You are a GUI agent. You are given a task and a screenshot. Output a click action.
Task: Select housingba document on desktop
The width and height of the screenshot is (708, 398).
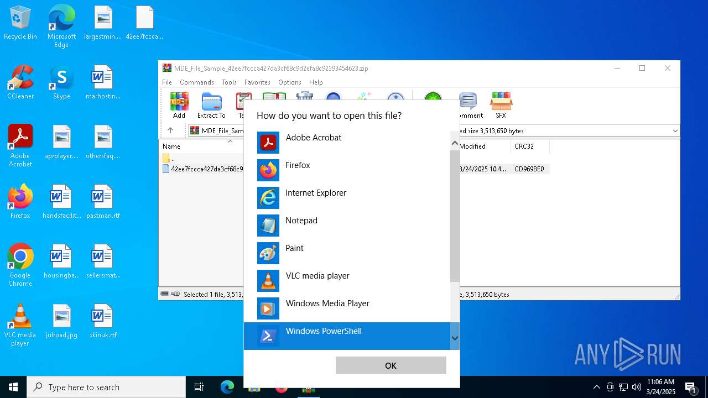[x=61, y=262]
